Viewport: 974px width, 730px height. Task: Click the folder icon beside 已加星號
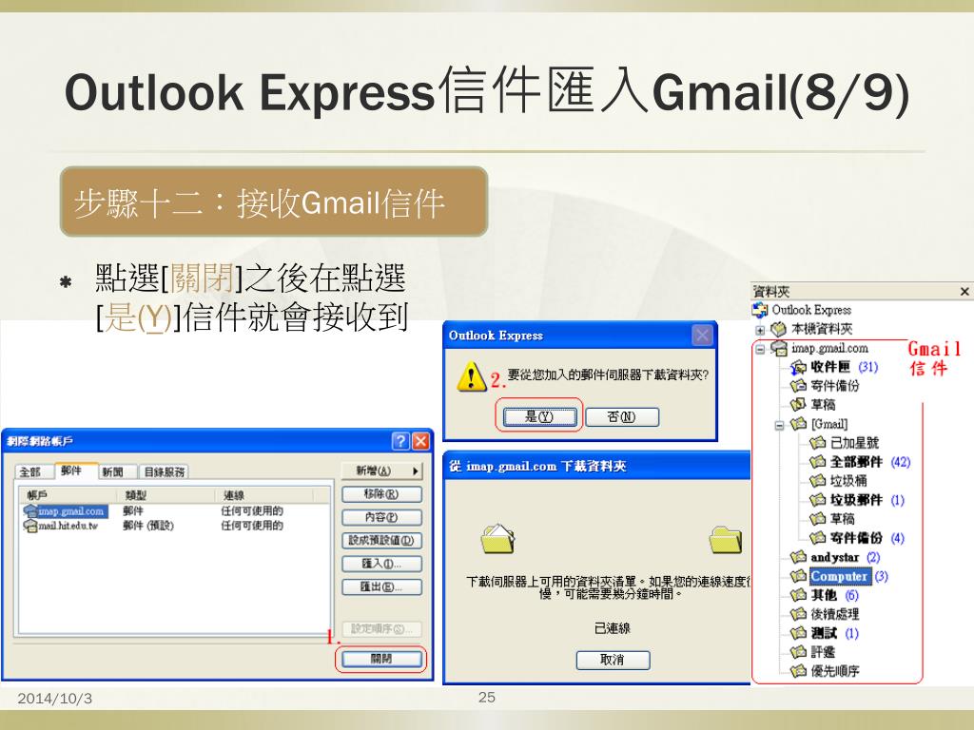pos(817,443)
